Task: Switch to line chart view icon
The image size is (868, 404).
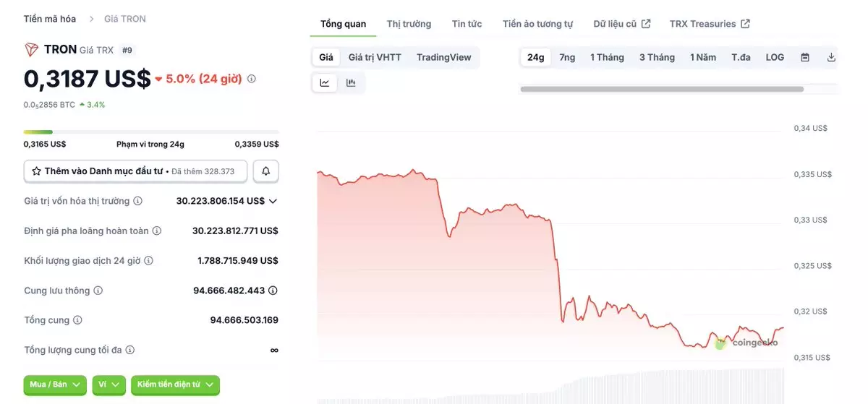Action: pyautogui.click(x=325, y=83)
